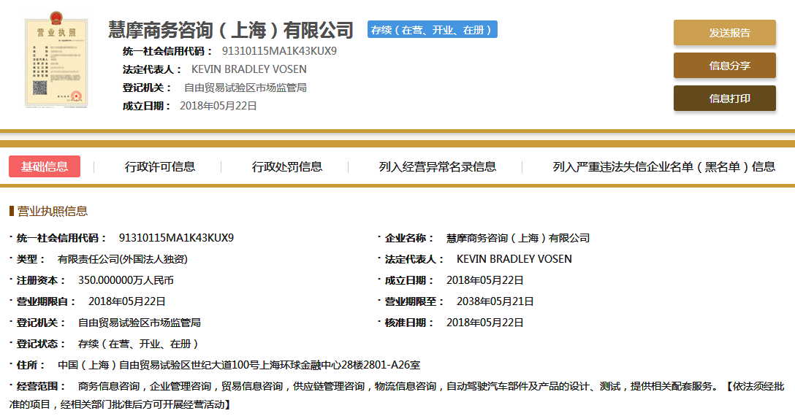795x416 pixels.
Task: Print the page with 信息打印
Action: [x=724, y=99]
